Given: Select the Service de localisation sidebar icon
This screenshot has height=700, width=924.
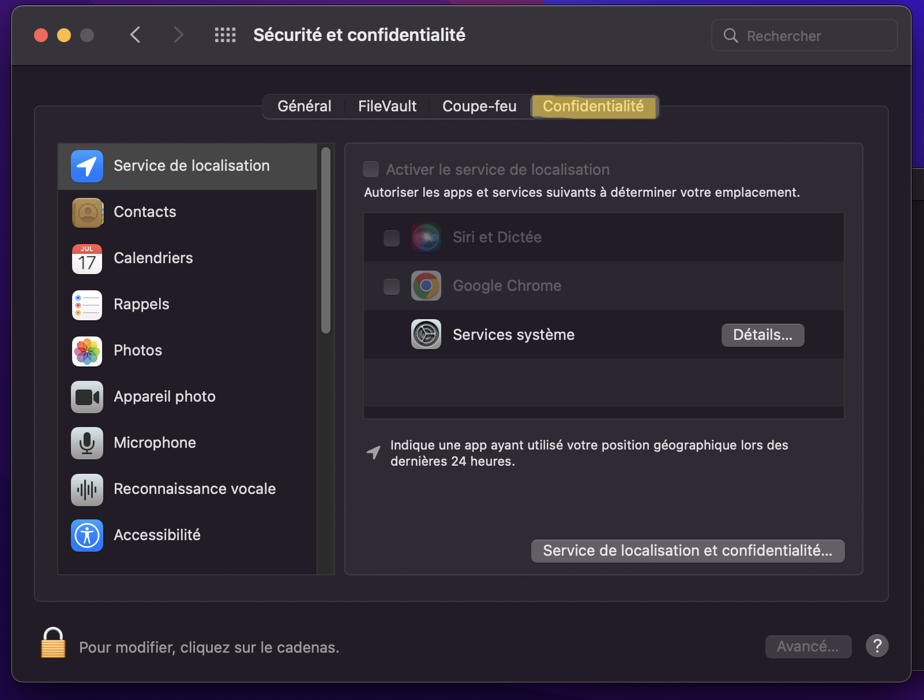Looking at the screenshot, I should click(x=87, y=166).
